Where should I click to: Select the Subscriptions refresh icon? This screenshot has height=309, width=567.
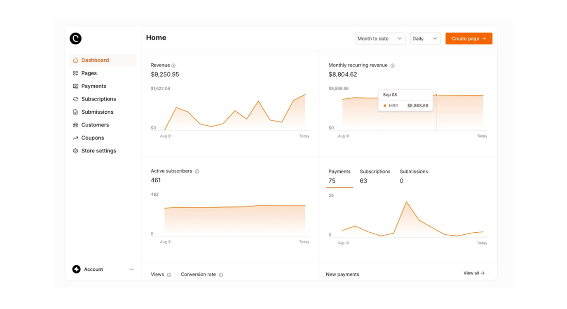[75, 99]
